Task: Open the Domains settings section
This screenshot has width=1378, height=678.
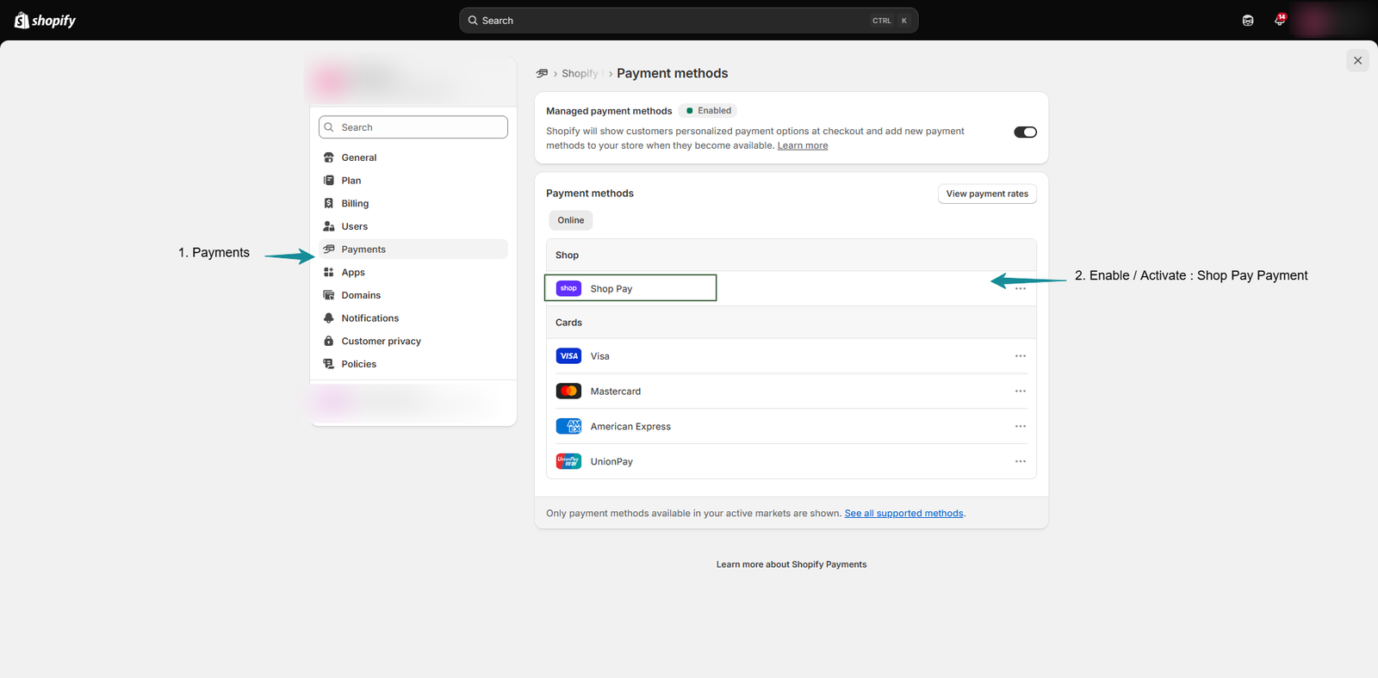Action: [x=413, y=295]
